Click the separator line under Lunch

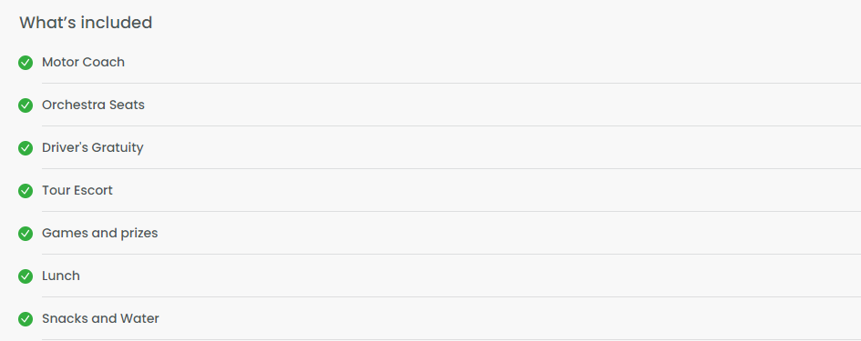[451, 297]
